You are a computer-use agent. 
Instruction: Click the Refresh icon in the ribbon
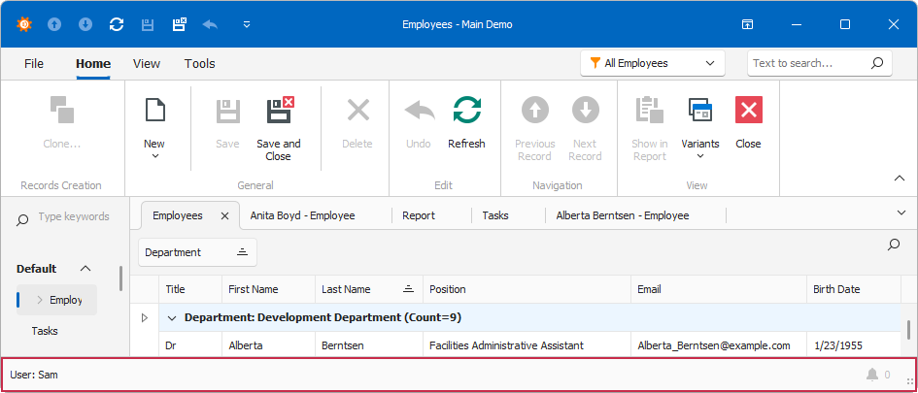(x=466, y=110)
